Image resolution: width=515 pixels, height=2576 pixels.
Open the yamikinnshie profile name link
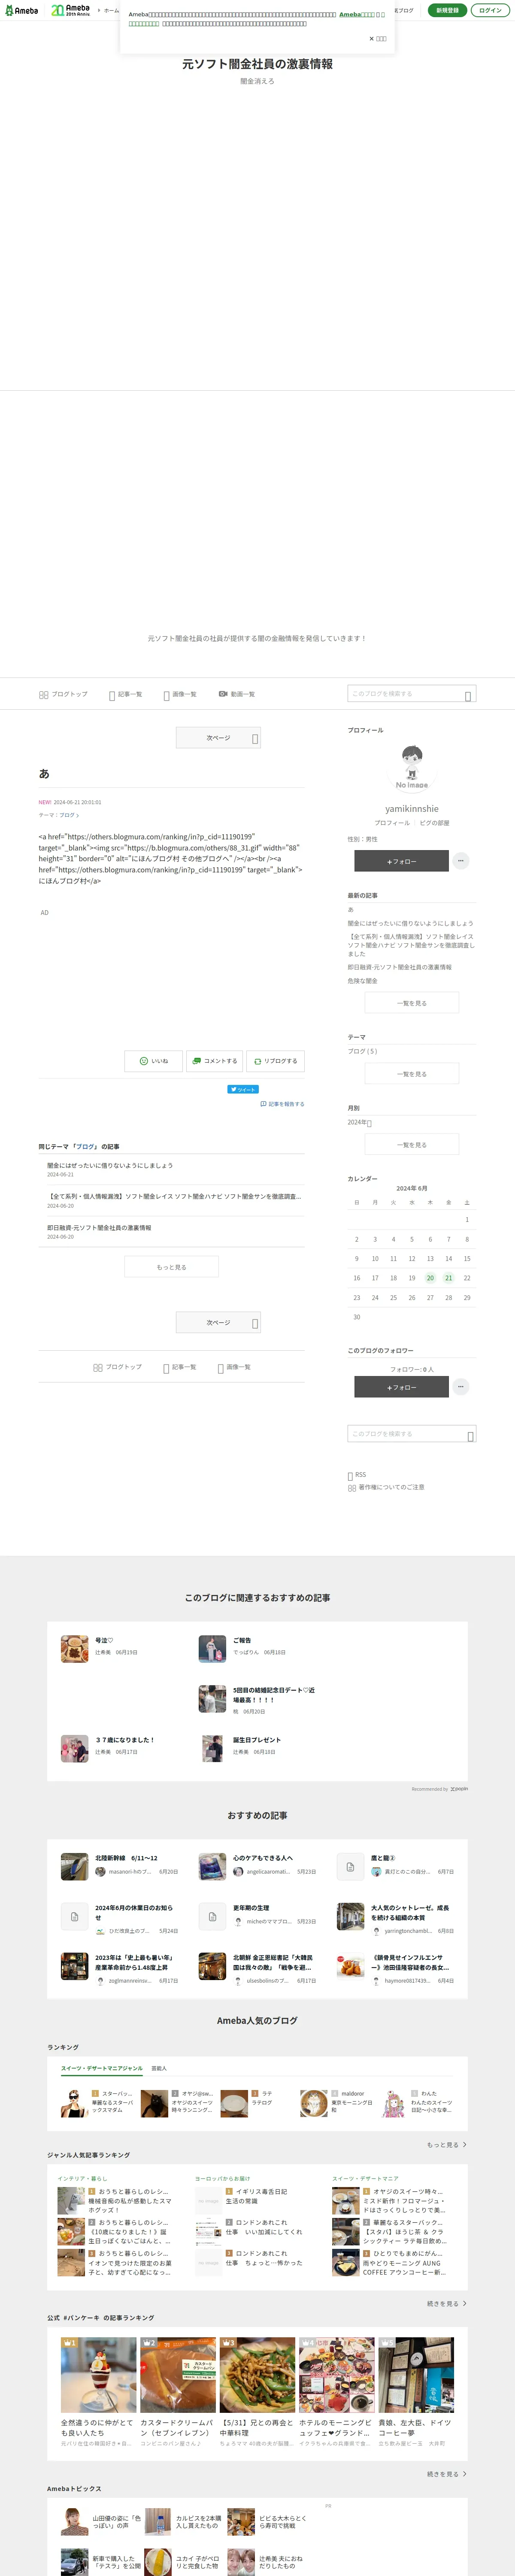(412, 809)
